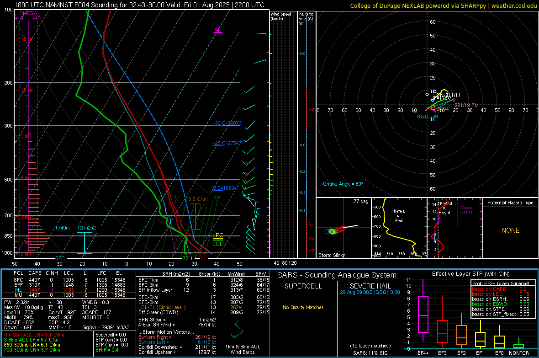The height and width of the screenshot is (358, 539).
Task: Click the OMEGA label on the skew-T
Action: pyautogui.click(x=28, y=13)
